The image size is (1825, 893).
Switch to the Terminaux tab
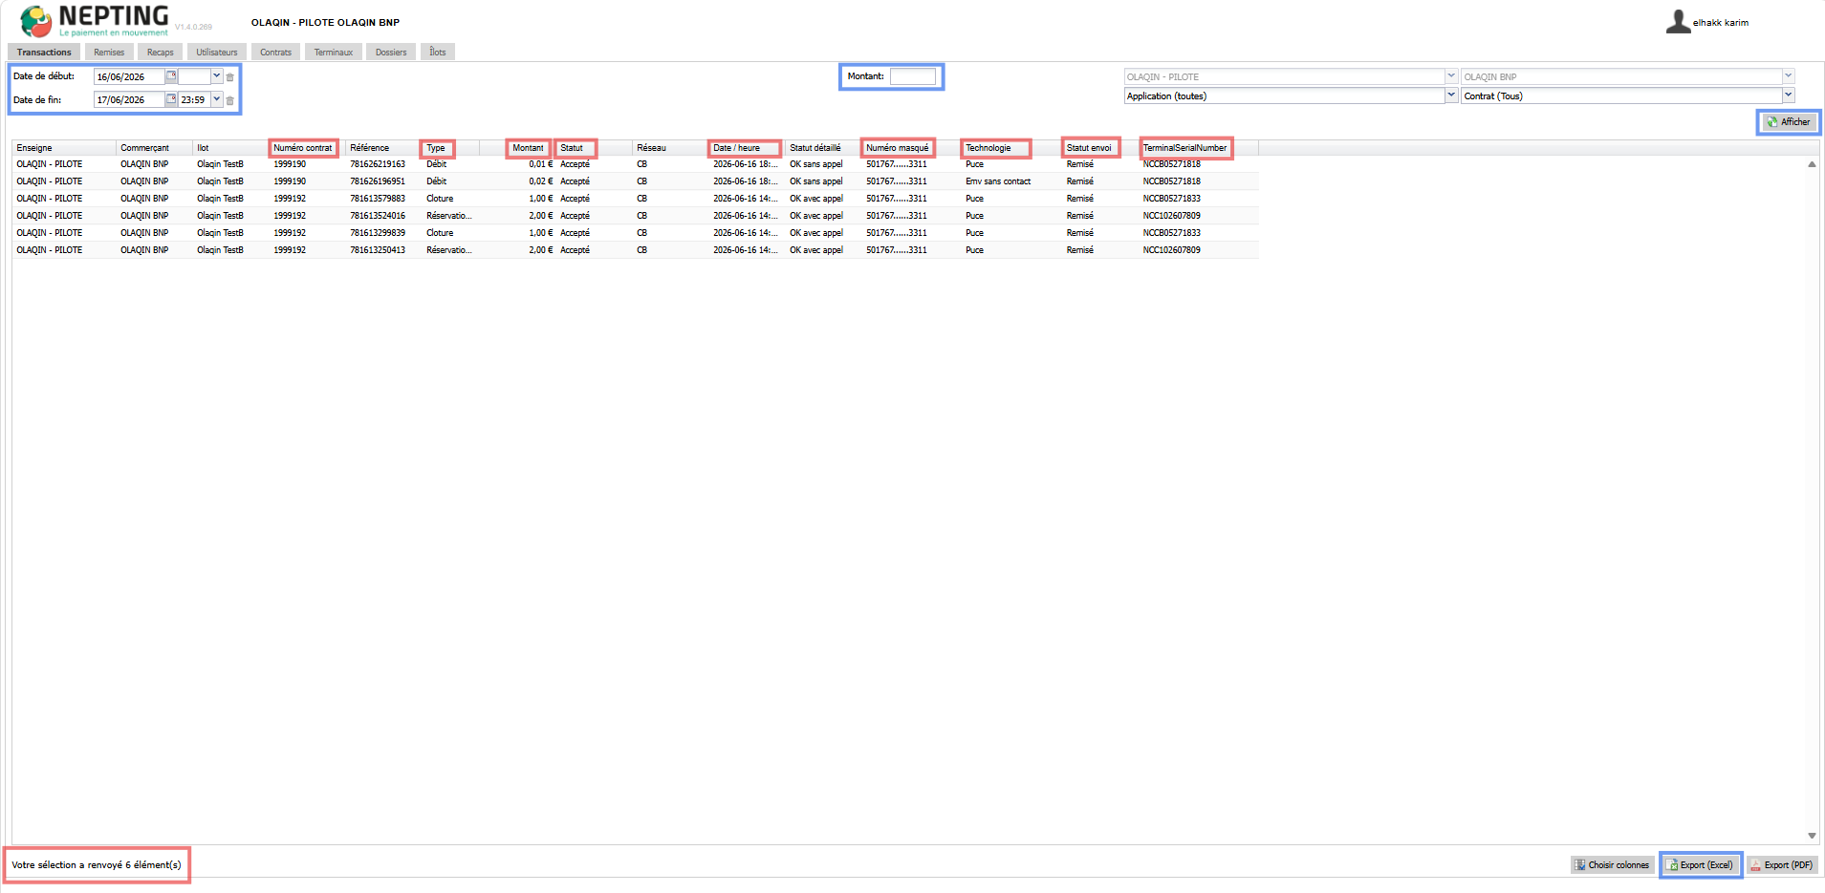pyautogui.click(x=334, y=53)
